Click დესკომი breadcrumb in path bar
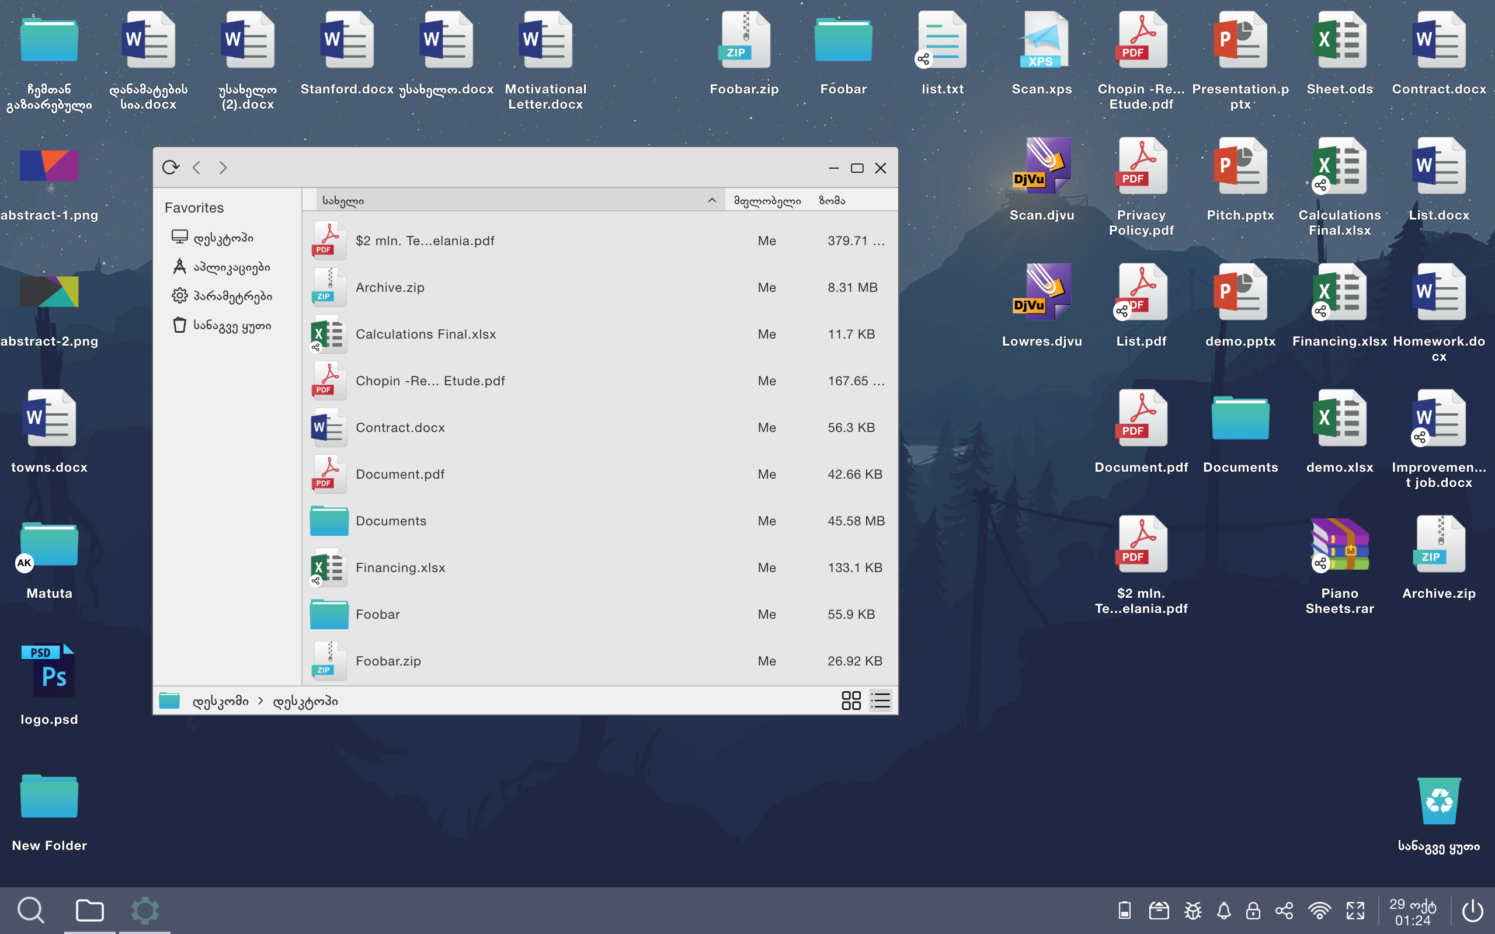Image resolution: width=1495 pixels, height=934 pixels. (221, 701)
